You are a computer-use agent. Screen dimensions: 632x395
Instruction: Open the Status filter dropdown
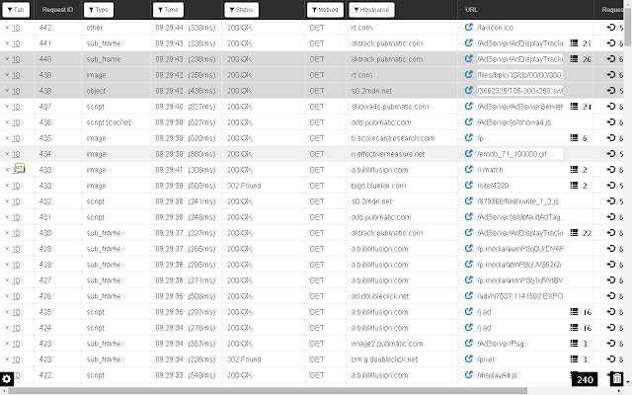pos(241,10)
